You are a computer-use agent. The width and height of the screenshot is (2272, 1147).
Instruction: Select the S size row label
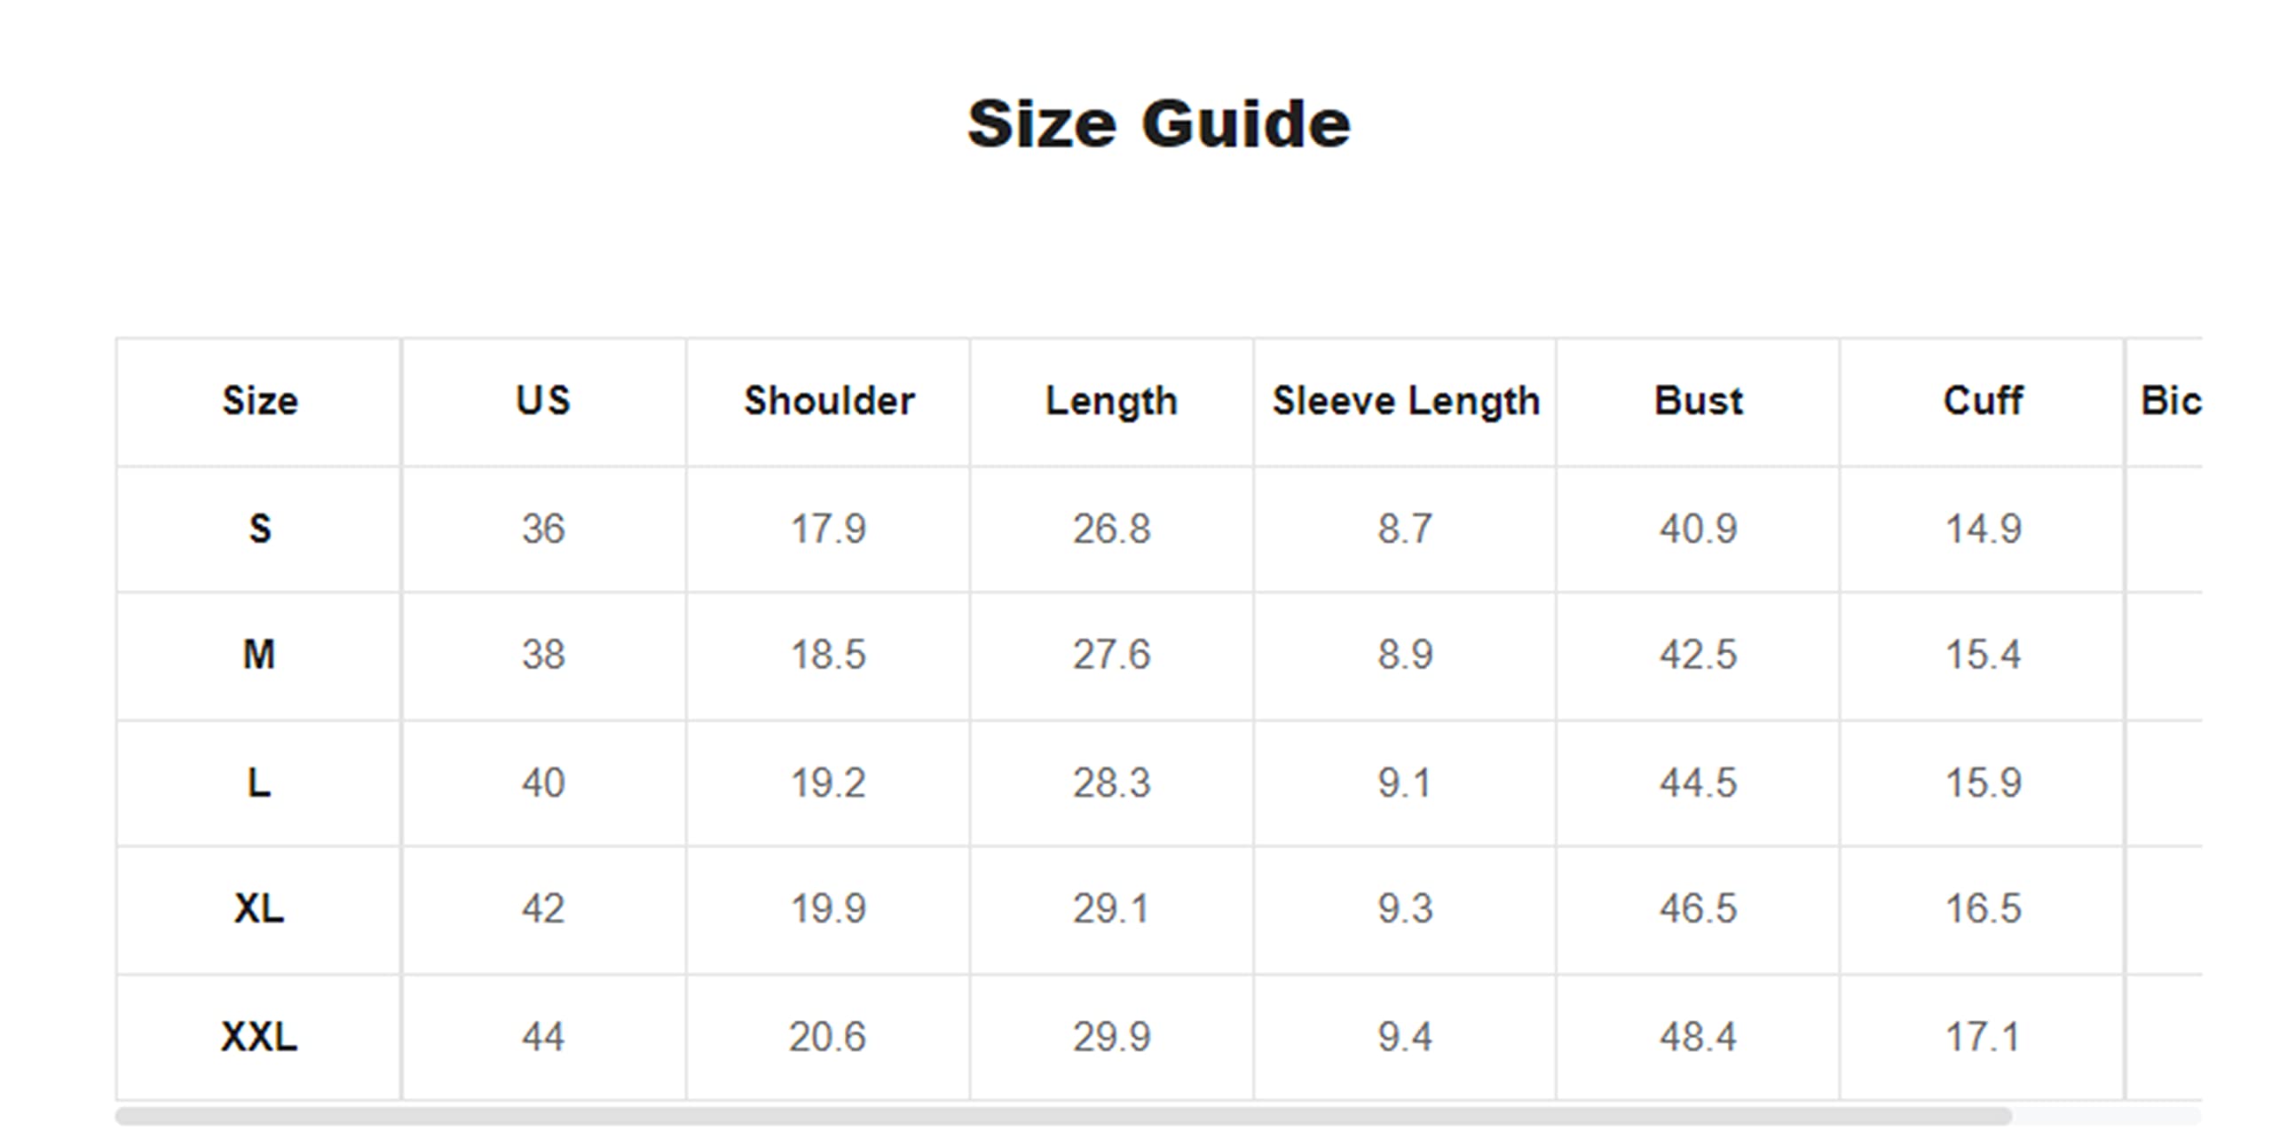tap(259, 529)
